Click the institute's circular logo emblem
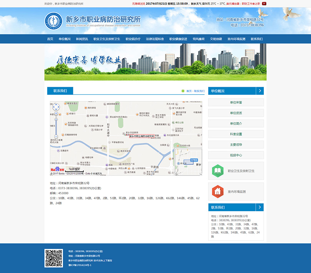Viewport: 311px width, 273px height. pyautogui.click(x=53, y=21)
